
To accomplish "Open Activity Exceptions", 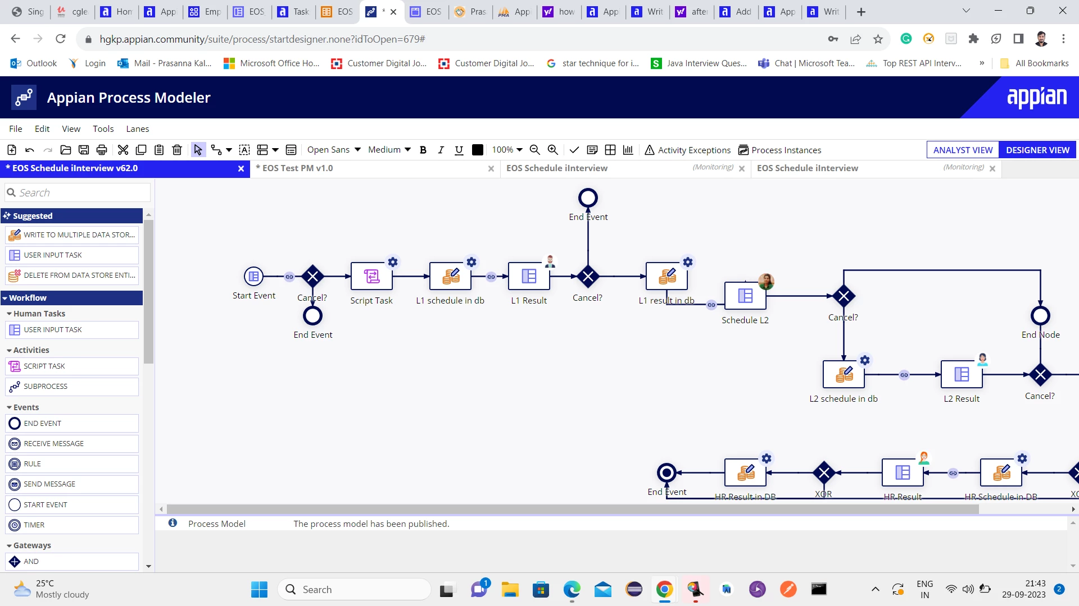I will [688, 150].
